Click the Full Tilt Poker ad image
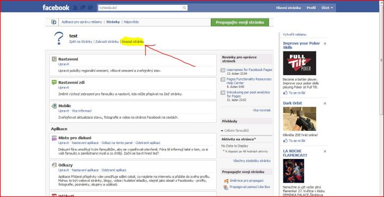Viewport: 384px width, 197px height. point(299,63)
